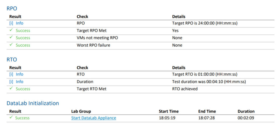Viewport: 276px width, 127px height.
Task: Click the DataLab Initialization success checkmark
Action: point(11,118)
